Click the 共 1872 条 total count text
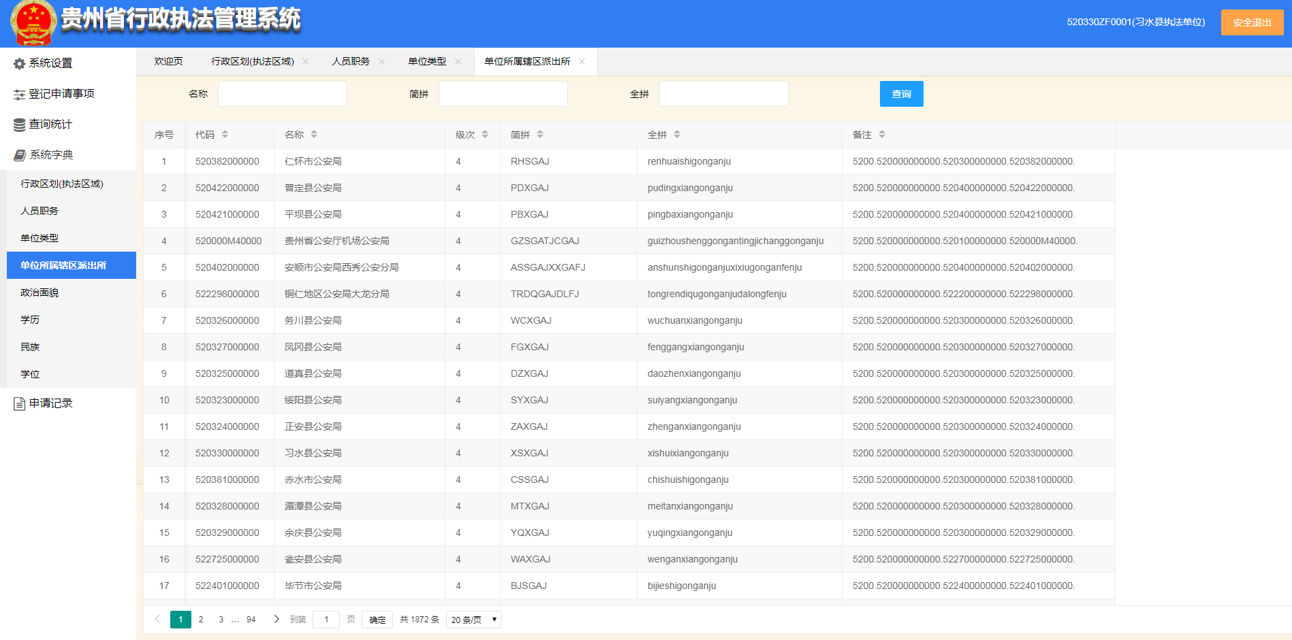The height and width of the screenshot is (640, 1292). (420, 620)
